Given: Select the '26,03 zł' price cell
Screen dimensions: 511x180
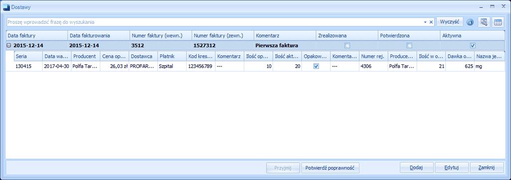Looking at the screenshot, I should coord(114,66).
